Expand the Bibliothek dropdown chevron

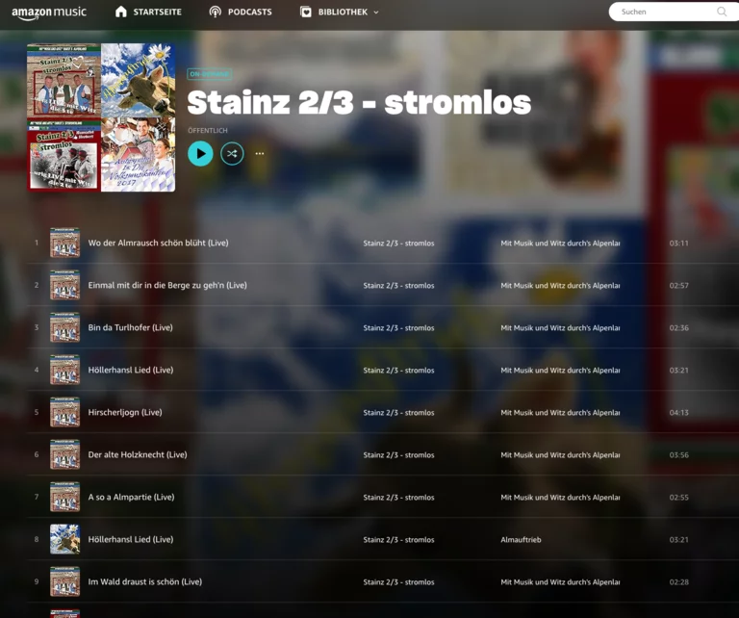(x=376, y=13)
